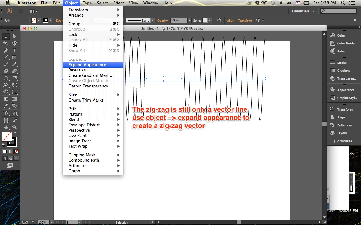The image size is (361, 225).
Task: Choose the Free Transform tool
Action: pyautogui.click(x=14, y=85)
